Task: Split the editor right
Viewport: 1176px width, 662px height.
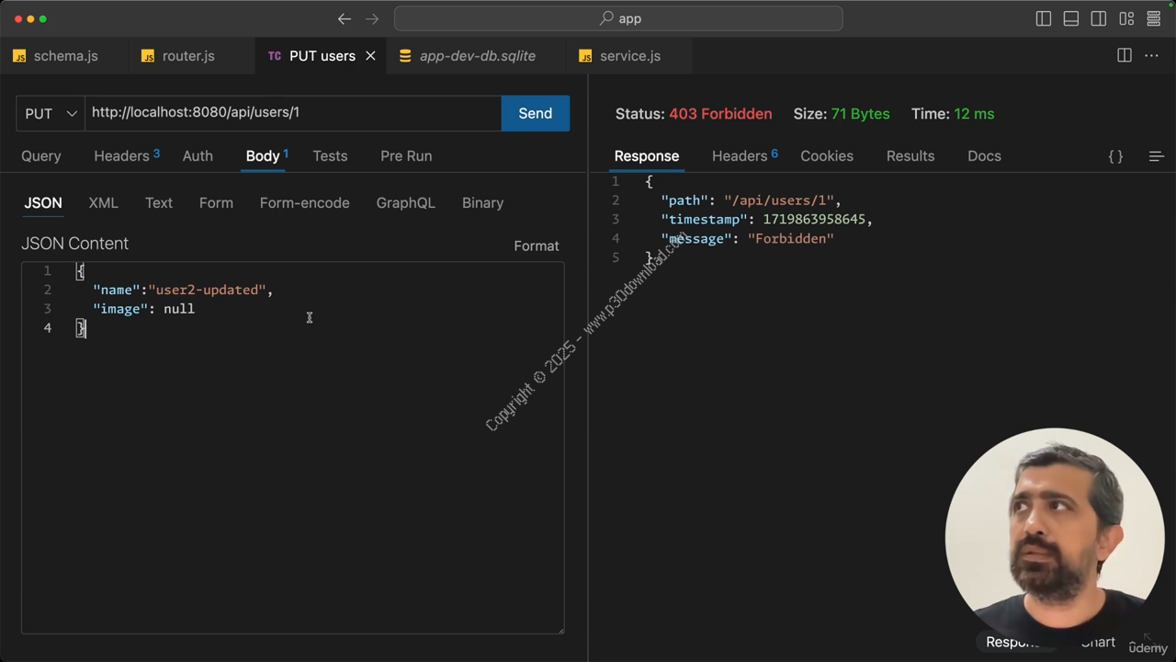Action: click(1125, 56)
